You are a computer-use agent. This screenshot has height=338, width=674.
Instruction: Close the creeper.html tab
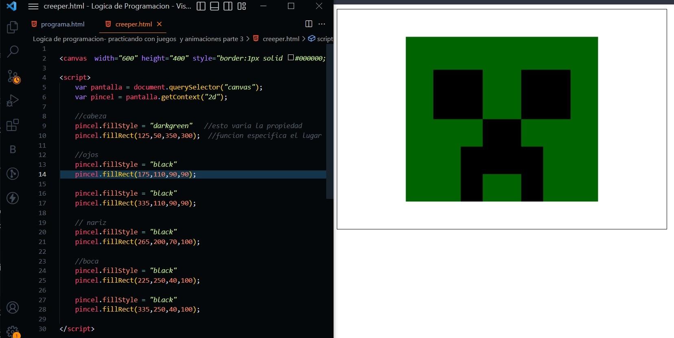tap(159, 24)
